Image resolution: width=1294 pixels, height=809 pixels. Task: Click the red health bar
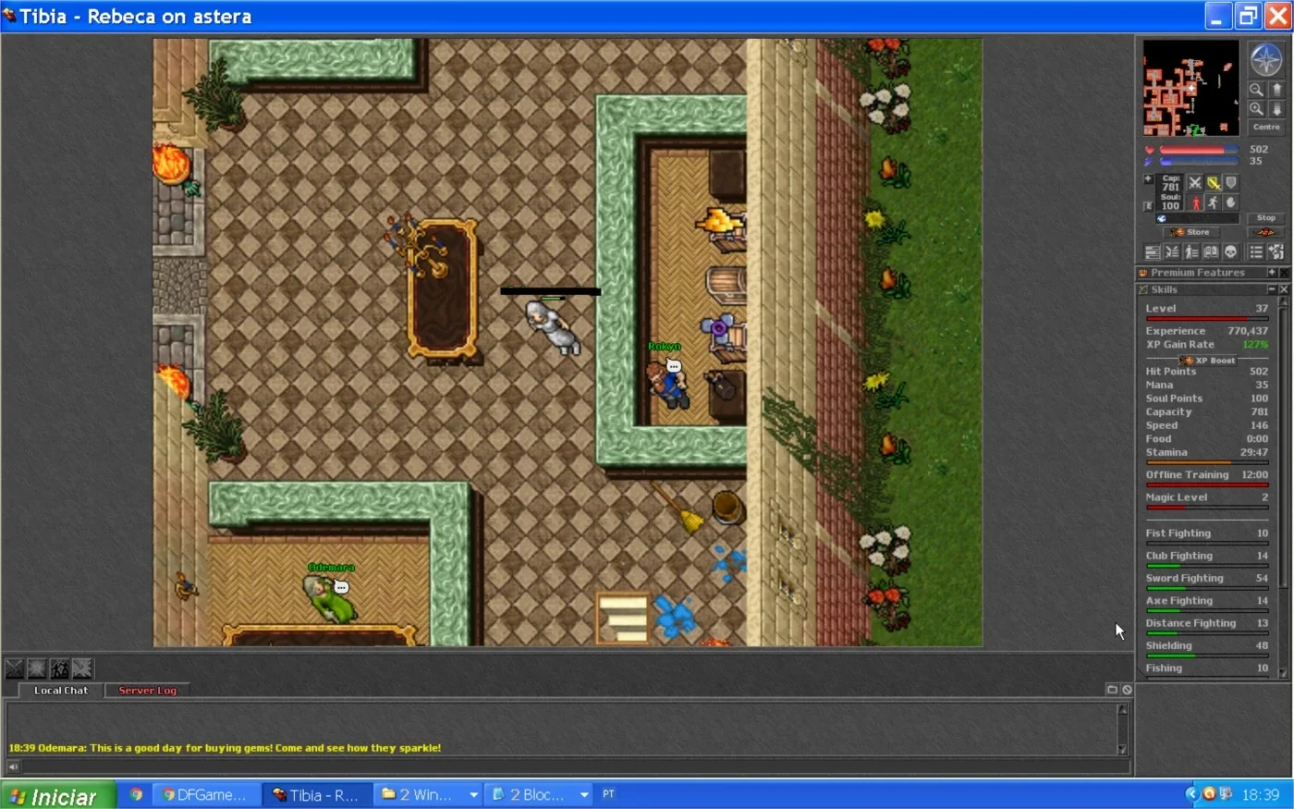[x=1199, y=149]
